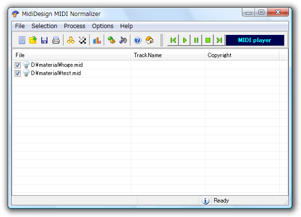Open the File menu
Screen dimensions: 301x217
[20, 26]
